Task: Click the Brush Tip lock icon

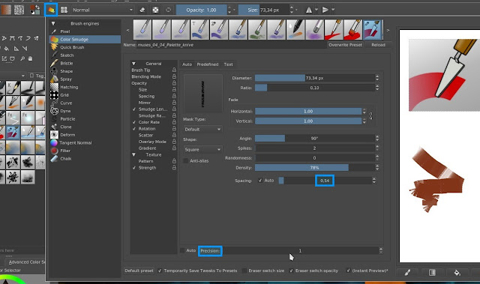Action: (x=174, y=70)
